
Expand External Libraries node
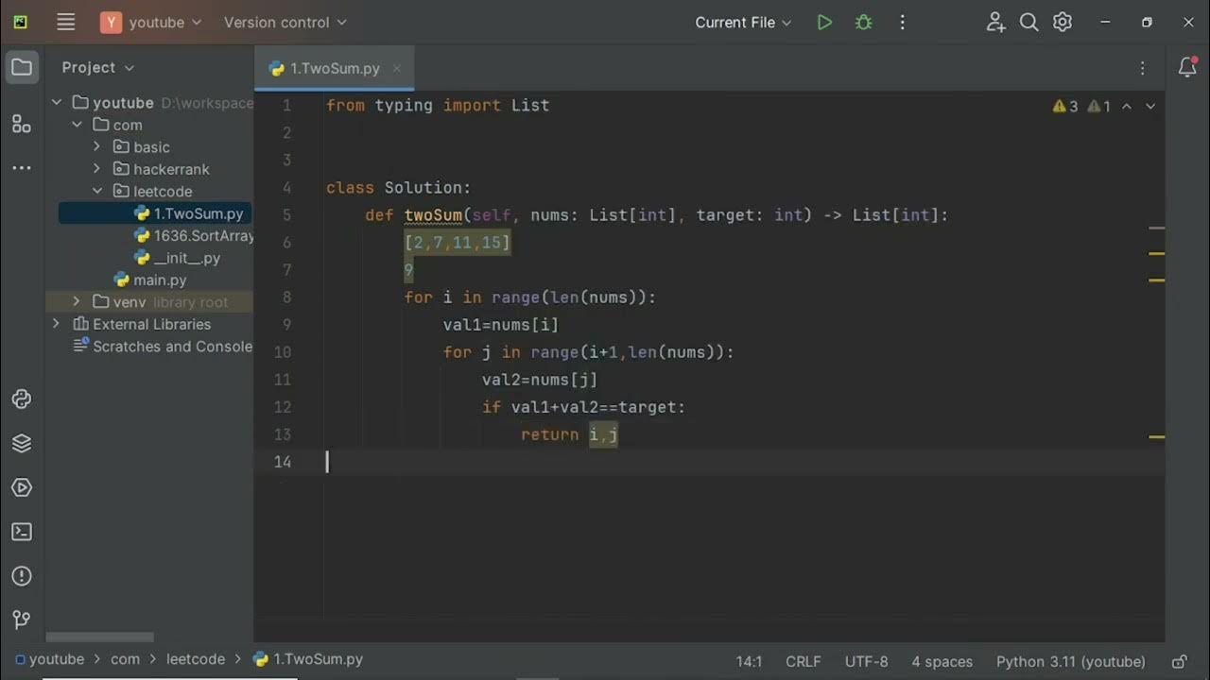[x=56, y=324]
